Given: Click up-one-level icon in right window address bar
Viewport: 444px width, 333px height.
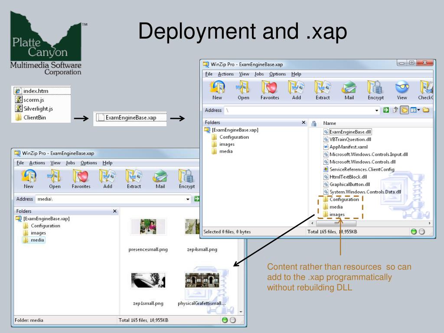Looking at the screenshot, I should pyautogui.click(x=395, y=110).
